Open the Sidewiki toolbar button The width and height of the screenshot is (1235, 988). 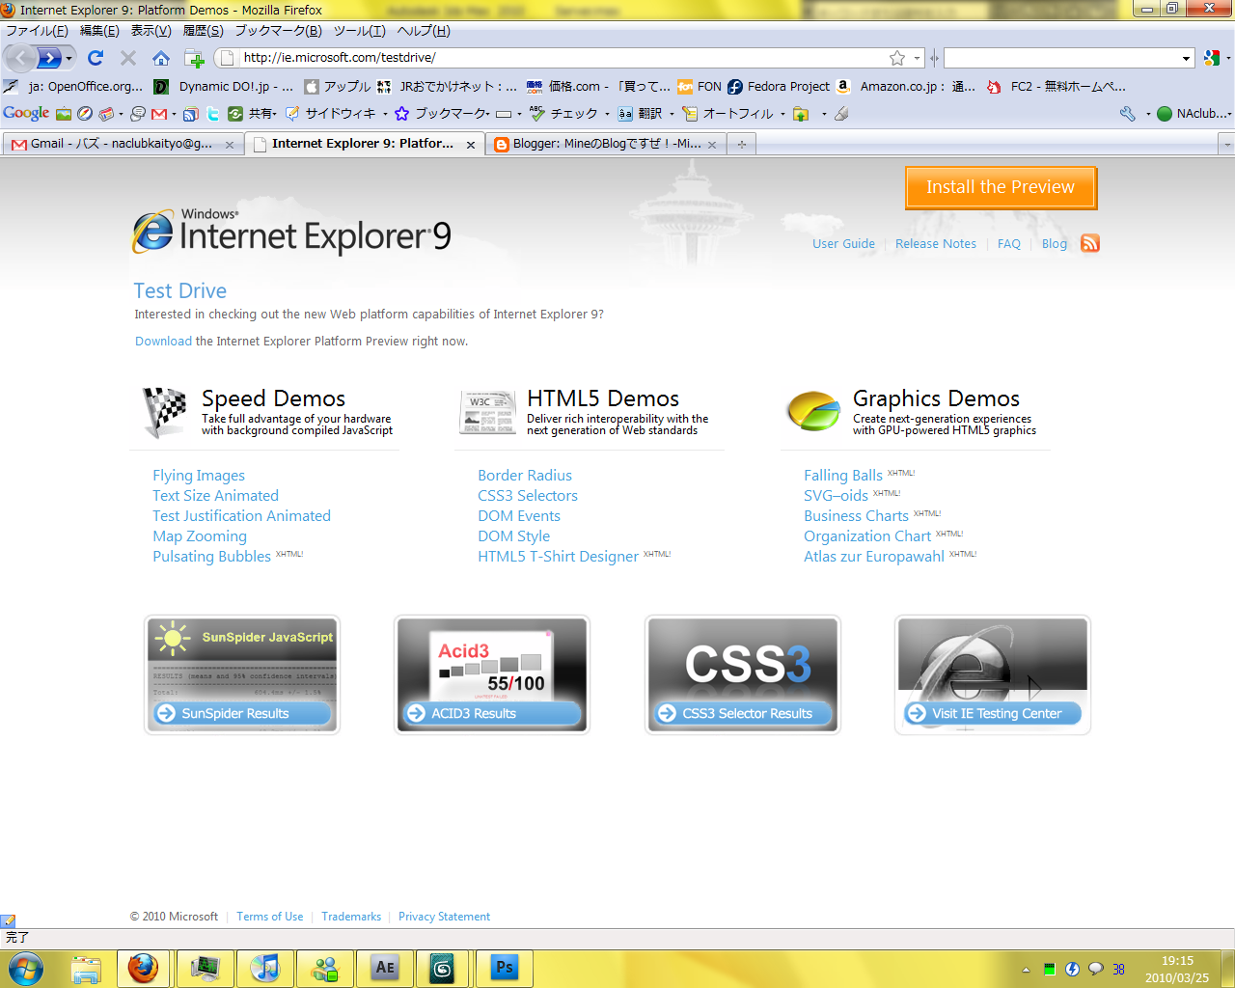tap(330, 114)
